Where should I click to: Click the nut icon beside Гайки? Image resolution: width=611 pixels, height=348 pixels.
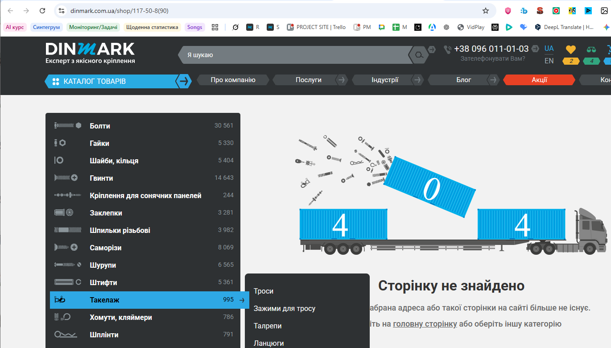[x=60, y=143]
